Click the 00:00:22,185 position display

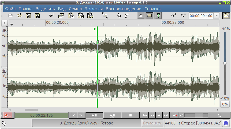click(x=42, y=115)
